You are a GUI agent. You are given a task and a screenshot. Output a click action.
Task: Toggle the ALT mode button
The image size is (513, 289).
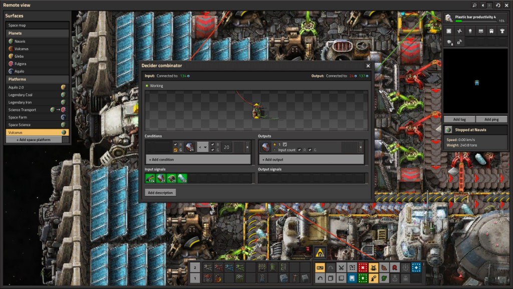[320, 267]
